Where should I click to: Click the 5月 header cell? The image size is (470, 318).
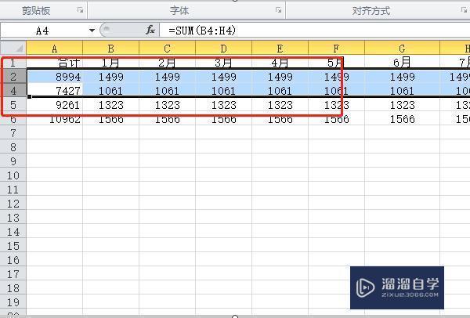336,63
